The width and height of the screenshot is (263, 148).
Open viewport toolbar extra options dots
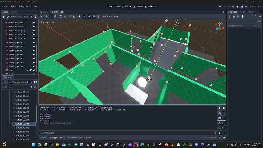(x=98, y=16)
